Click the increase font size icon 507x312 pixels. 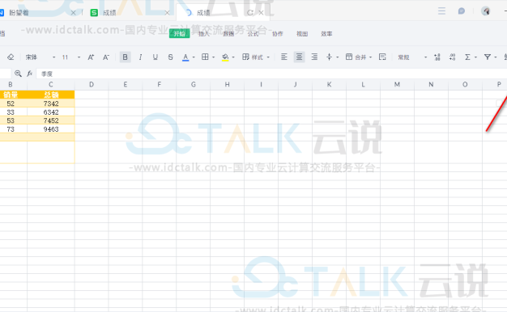click(91, 57)
